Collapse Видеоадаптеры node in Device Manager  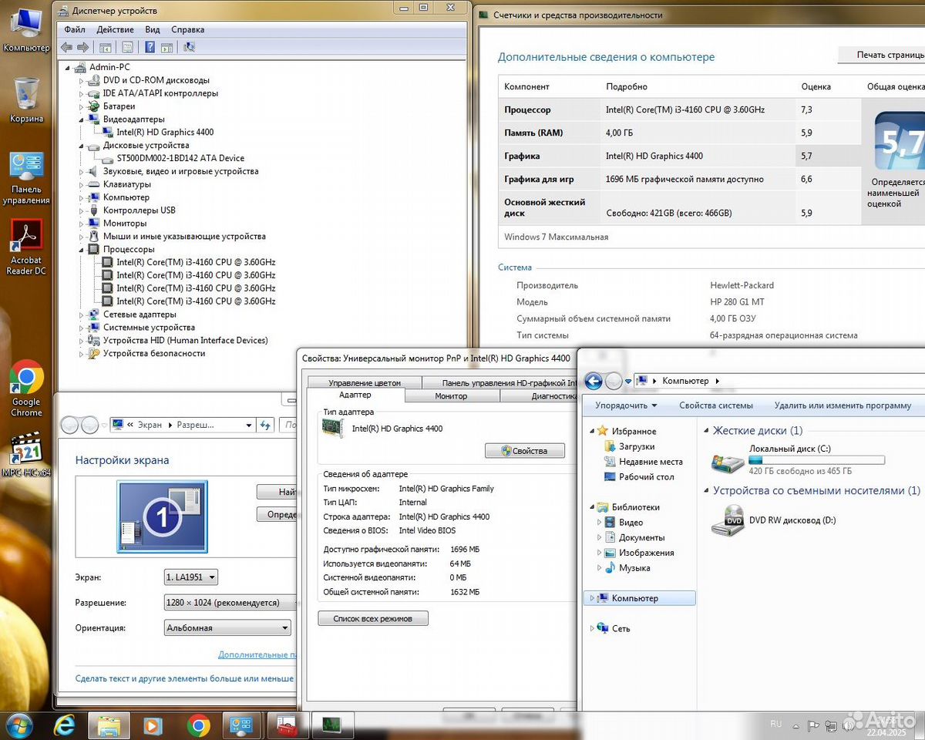pos(82,119)
